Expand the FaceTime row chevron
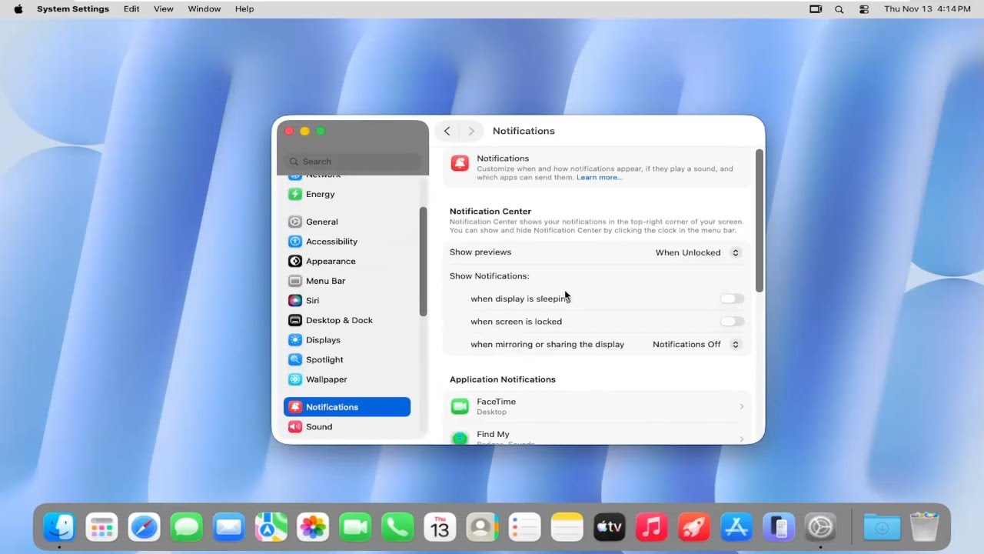984x554 pixels. point(741,406)
